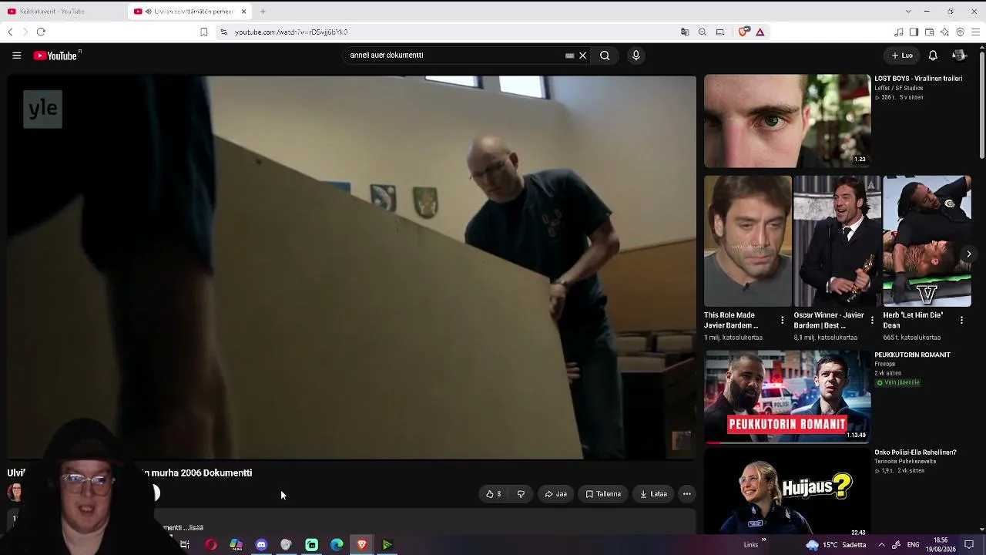Expand the description with ...lisää
Image resolution: width=986 pixels, height=555 pixels.
click(x=193, y=527)
